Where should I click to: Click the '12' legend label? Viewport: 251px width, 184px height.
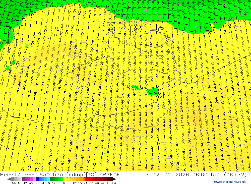pyautogui.click(x=74, y=183)
